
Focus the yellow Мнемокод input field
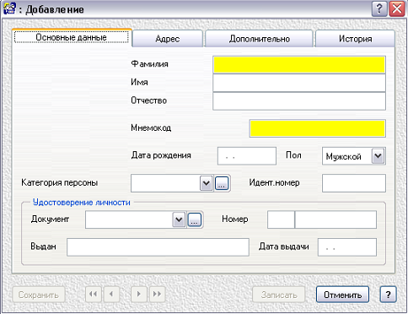[318, 128]
